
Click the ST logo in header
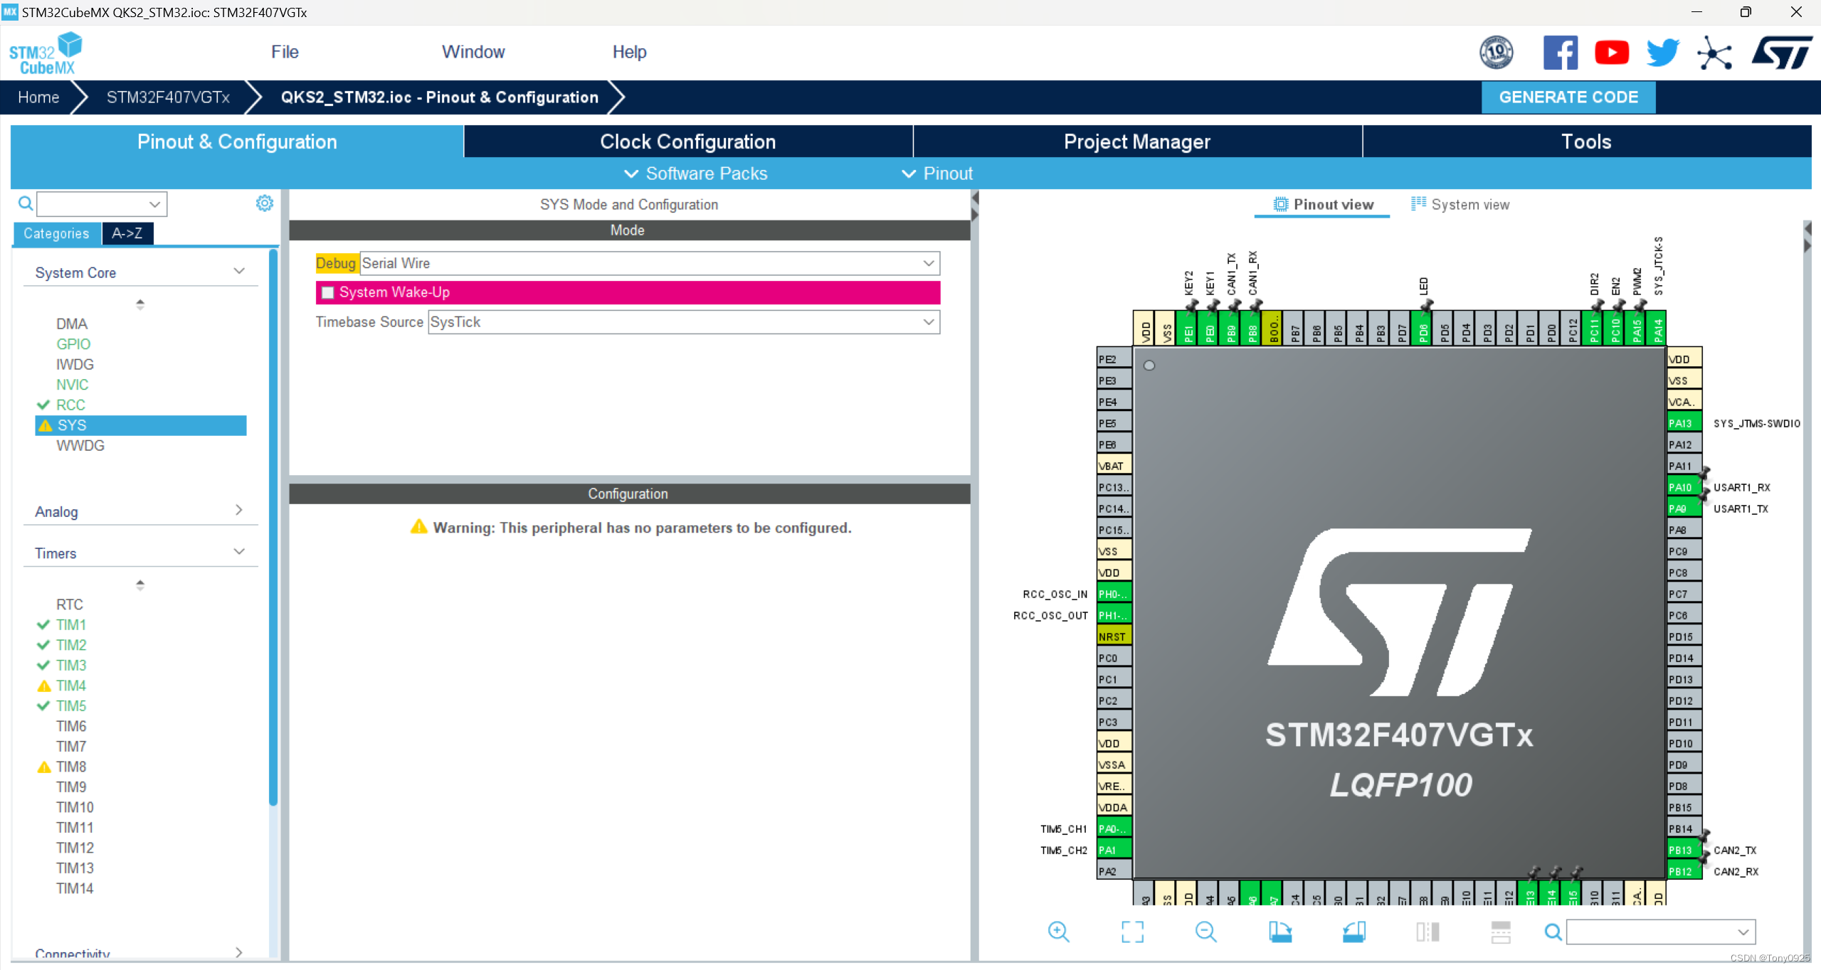click(x=1782, y=53)
